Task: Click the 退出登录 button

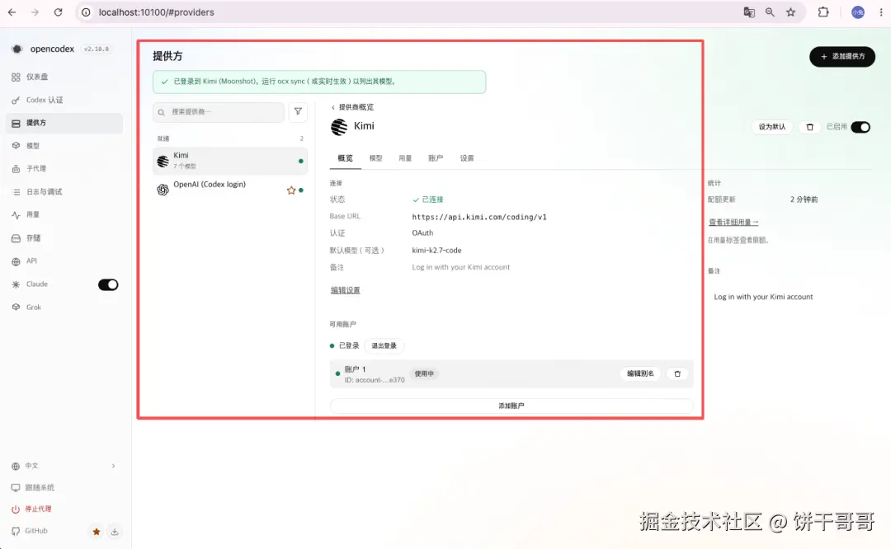Action: tap(384, 345)
